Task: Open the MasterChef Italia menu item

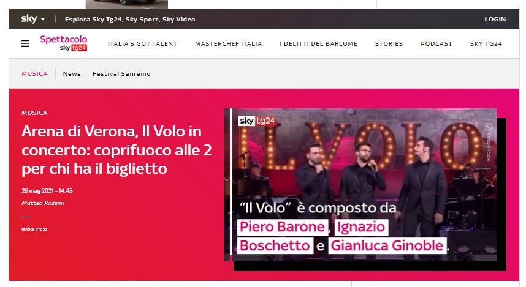Action: tap(229, 44)
